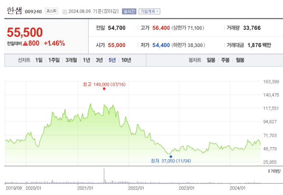Click the calendar-clock icon beside the date
Screen dimensions: 283x195
(x=65, y=12)
